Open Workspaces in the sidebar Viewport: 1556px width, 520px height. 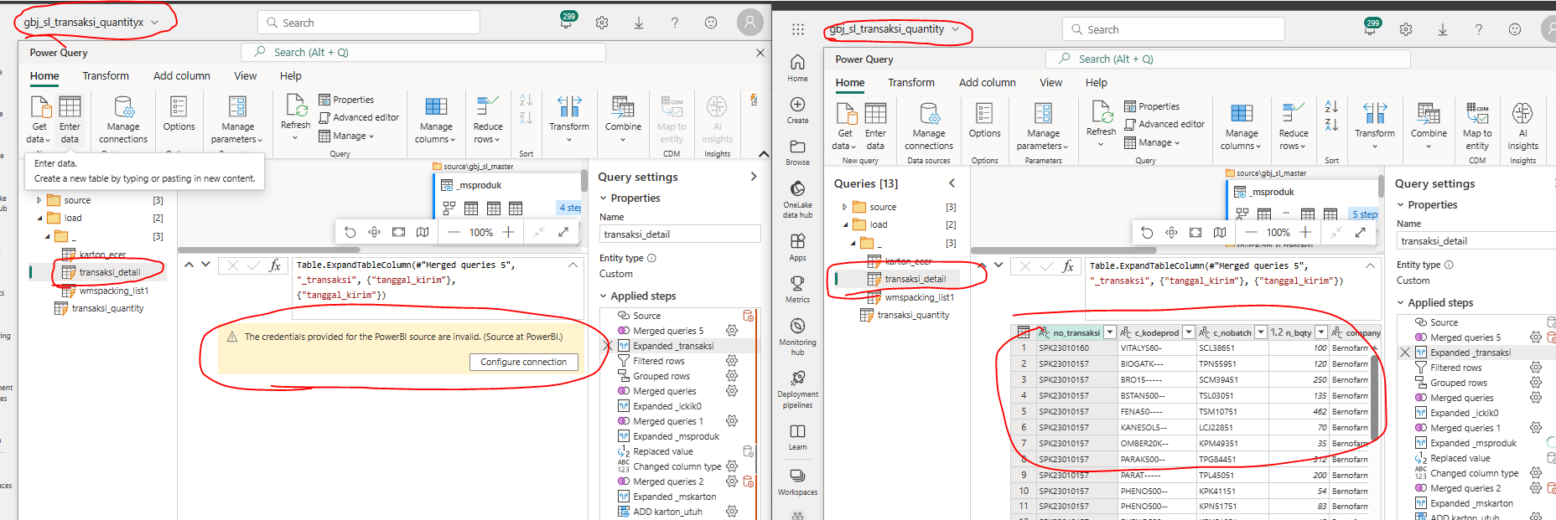797,481
